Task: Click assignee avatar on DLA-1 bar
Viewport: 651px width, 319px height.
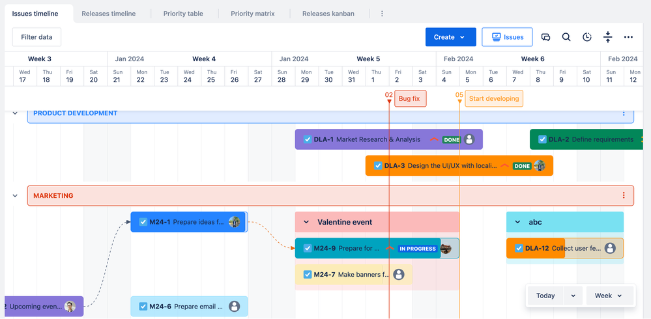Action: tap(469, 139)
